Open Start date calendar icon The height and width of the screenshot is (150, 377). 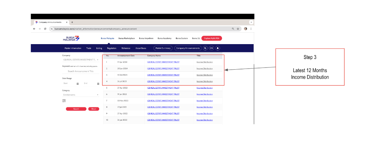coord(78,84)
